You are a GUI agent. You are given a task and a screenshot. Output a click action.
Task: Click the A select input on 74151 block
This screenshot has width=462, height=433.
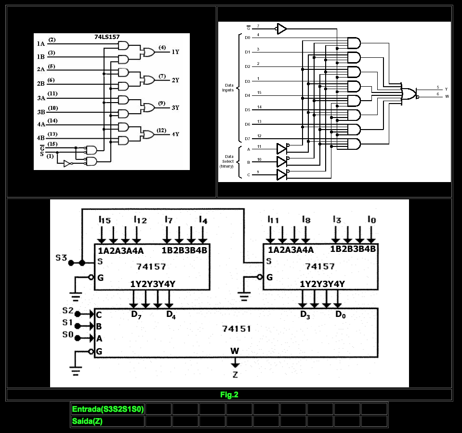pos(99,339)
